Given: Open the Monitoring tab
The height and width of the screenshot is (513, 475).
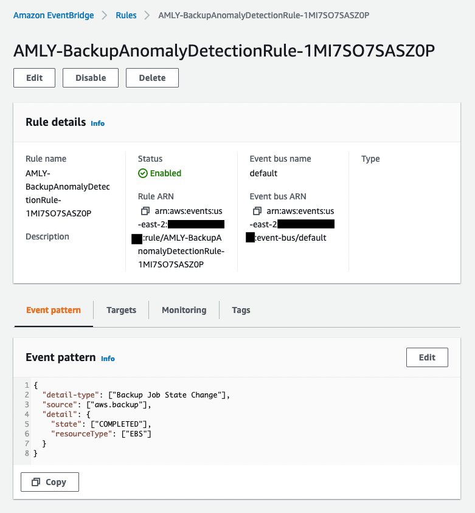Looking at the screenshot, I should point(184,310).
